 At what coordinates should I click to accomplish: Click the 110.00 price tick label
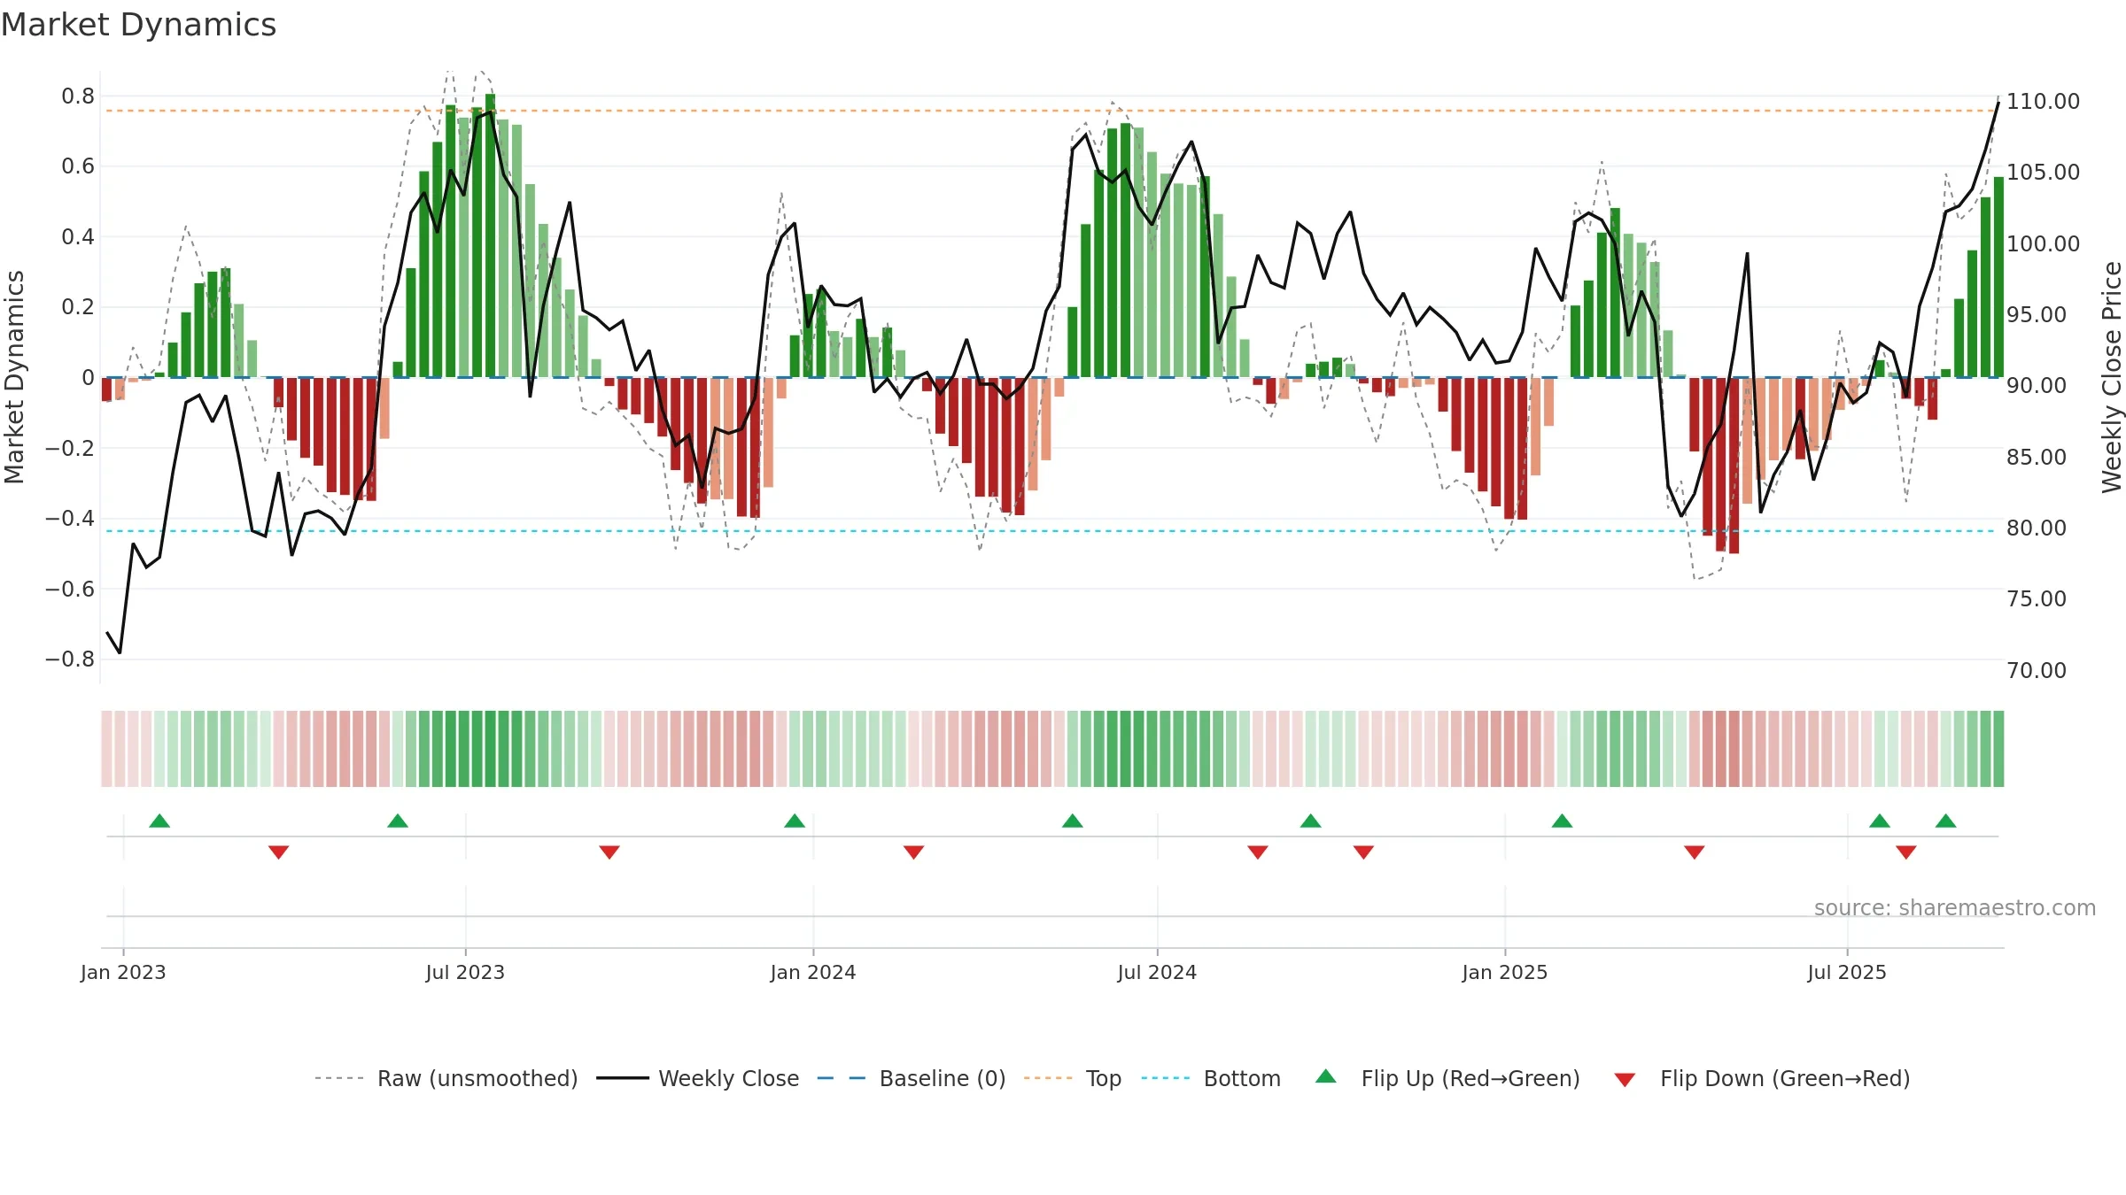click(2044, 101)
